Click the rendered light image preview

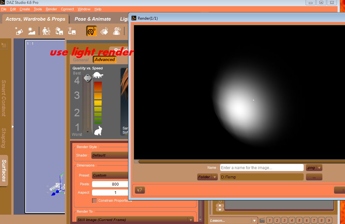pyautogui.click(x=239, y=92)
